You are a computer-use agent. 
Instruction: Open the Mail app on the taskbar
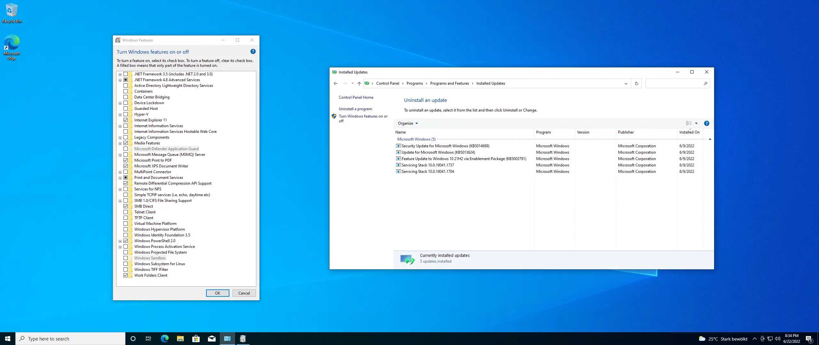tap(211, 339)
